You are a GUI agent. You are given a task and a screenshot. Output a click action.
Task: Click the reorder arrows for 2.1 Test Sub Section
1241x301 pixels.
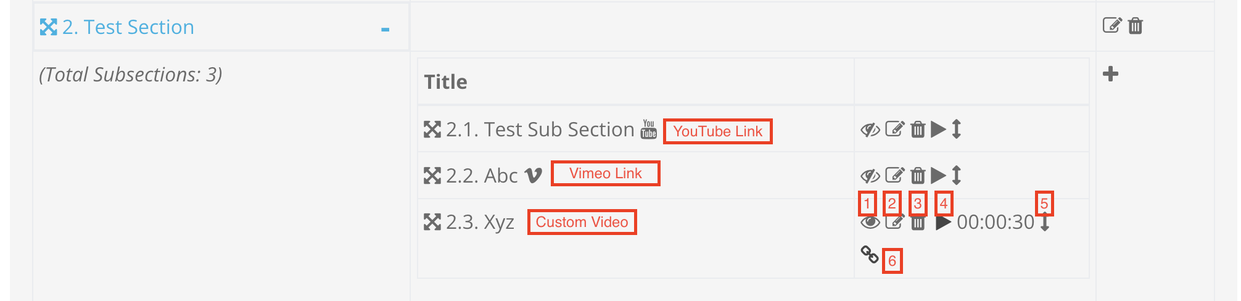[x=957, y=129]
